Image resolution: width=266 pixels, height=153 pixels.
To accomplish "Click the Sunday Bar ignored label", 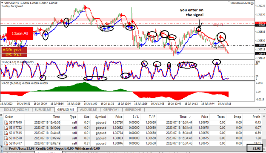I will [x=12, y=6].
